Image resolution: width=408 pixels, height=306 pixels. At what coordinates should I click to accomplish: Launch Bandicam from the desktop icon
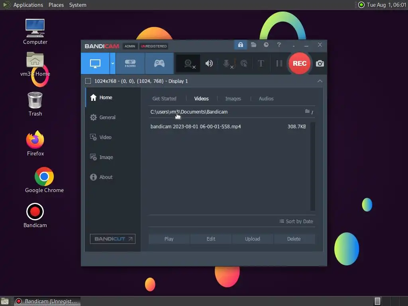pyautogui.click(x=35, y=216)
